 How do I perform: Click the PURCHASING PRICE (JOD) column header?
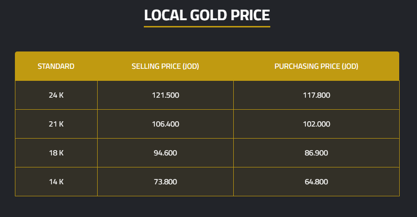pyautogui.click(x=316, y=66)
